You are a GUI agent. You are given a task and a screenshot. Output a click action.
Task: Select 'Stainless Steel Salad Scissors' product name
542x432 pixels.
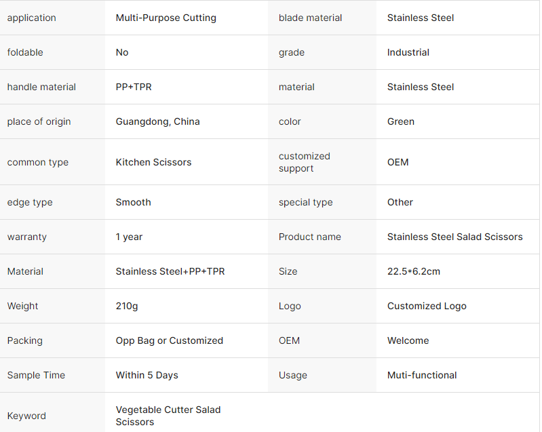click(454, 237)
